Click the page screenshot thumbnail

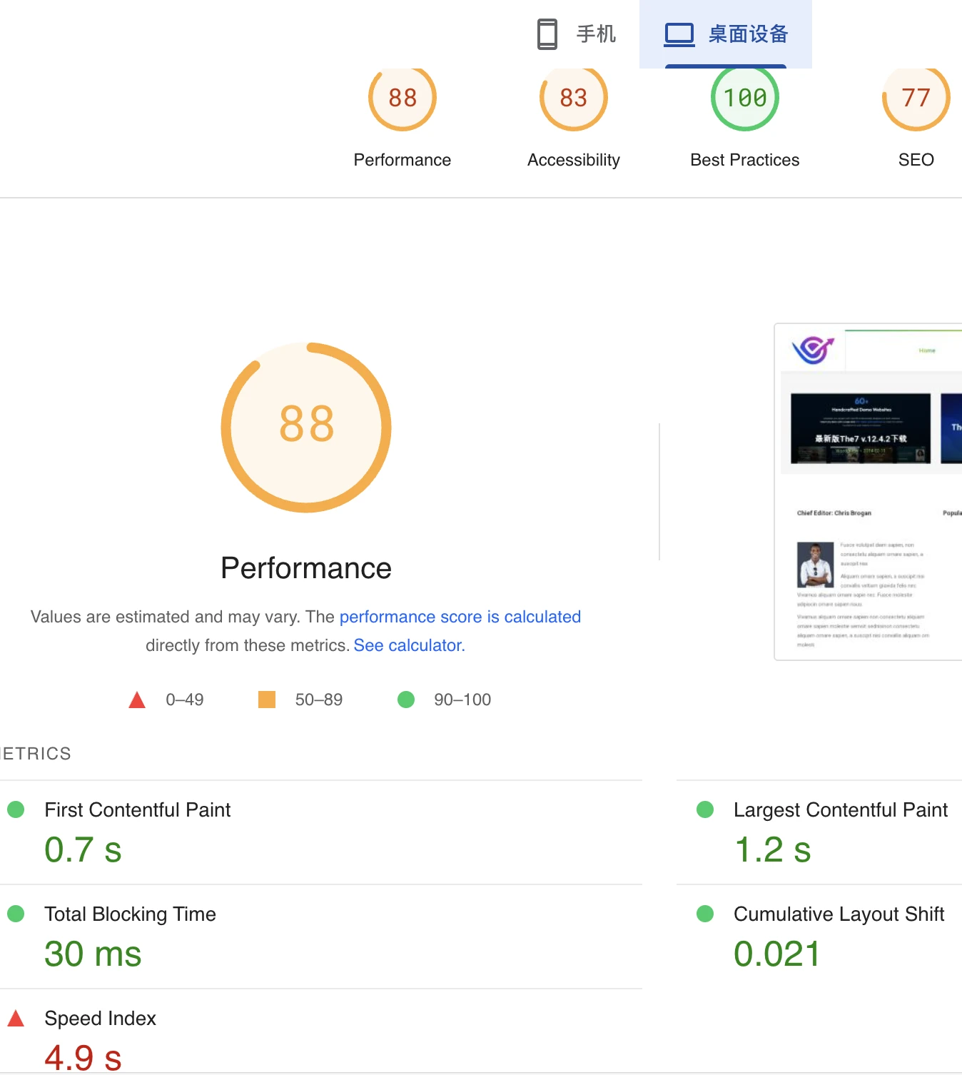(x=868, y=491)
